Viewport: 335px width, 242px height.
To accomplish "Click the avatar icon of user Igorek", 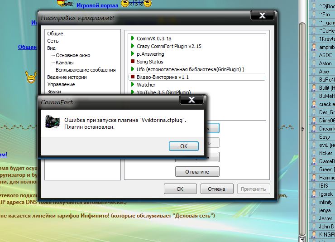I will pos(313,194).
